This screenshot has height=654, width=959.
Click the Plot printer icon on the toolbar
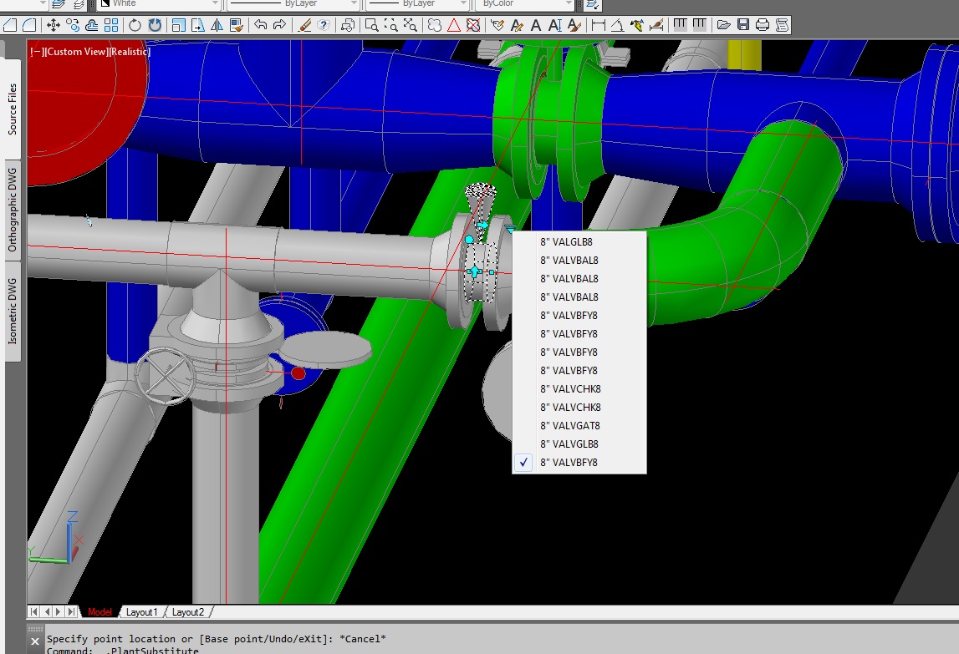click(x=760, y=25)
